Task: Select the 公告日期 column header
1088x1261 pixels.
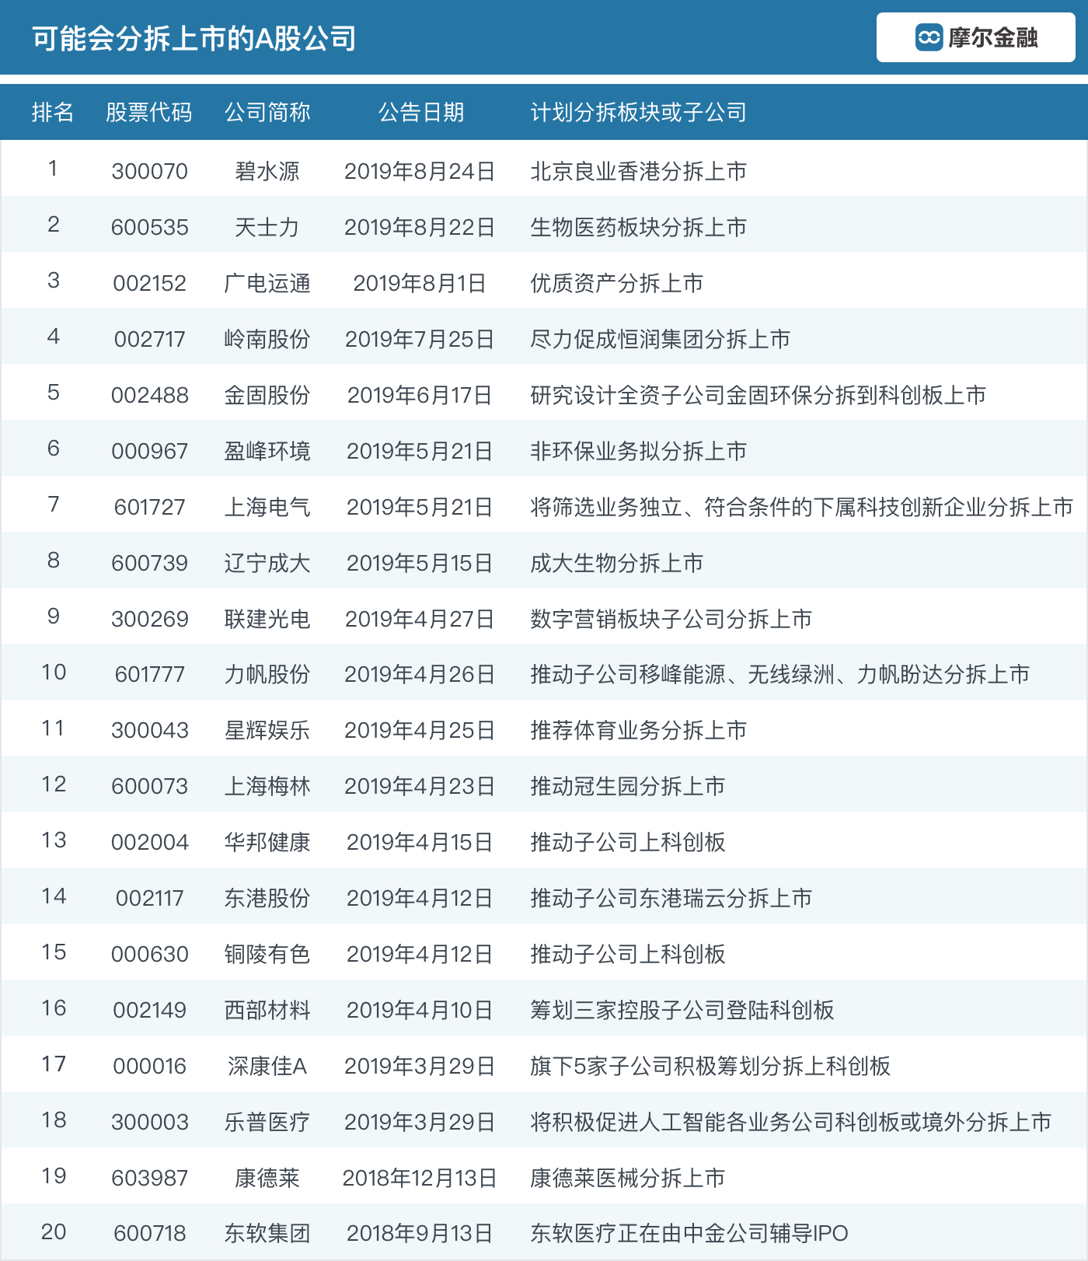Action: [420, 113]
